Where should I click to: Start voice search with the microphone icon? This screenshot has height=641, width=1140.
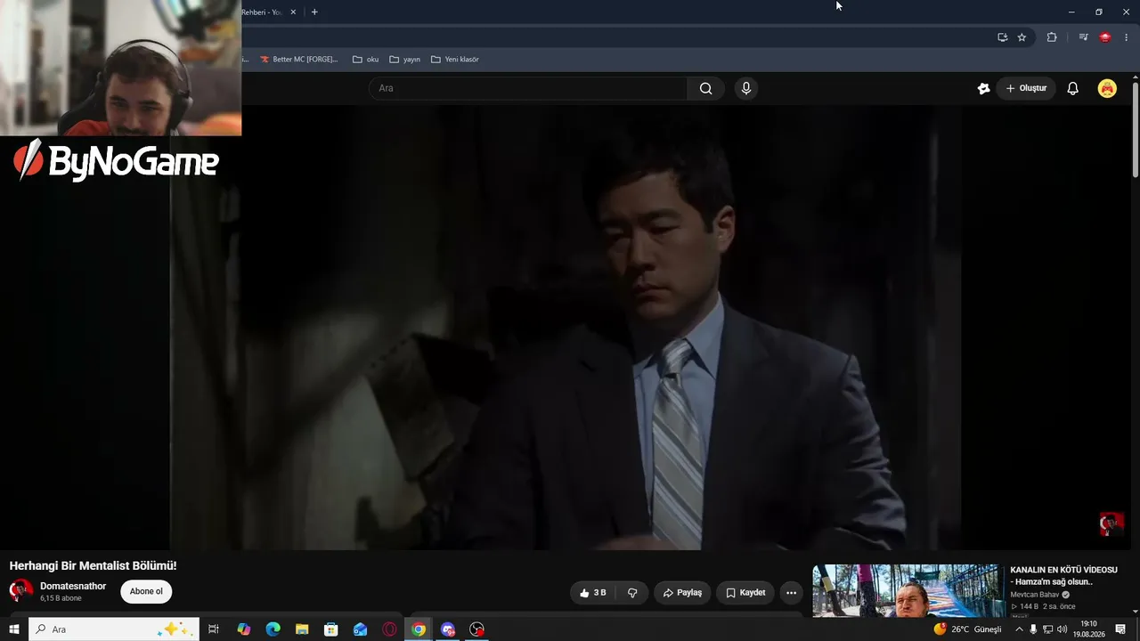[746, 88]
